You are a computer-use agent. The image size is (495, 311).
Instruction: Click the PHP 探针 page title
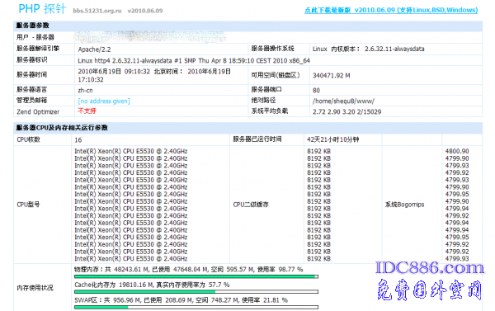point(42,8)
